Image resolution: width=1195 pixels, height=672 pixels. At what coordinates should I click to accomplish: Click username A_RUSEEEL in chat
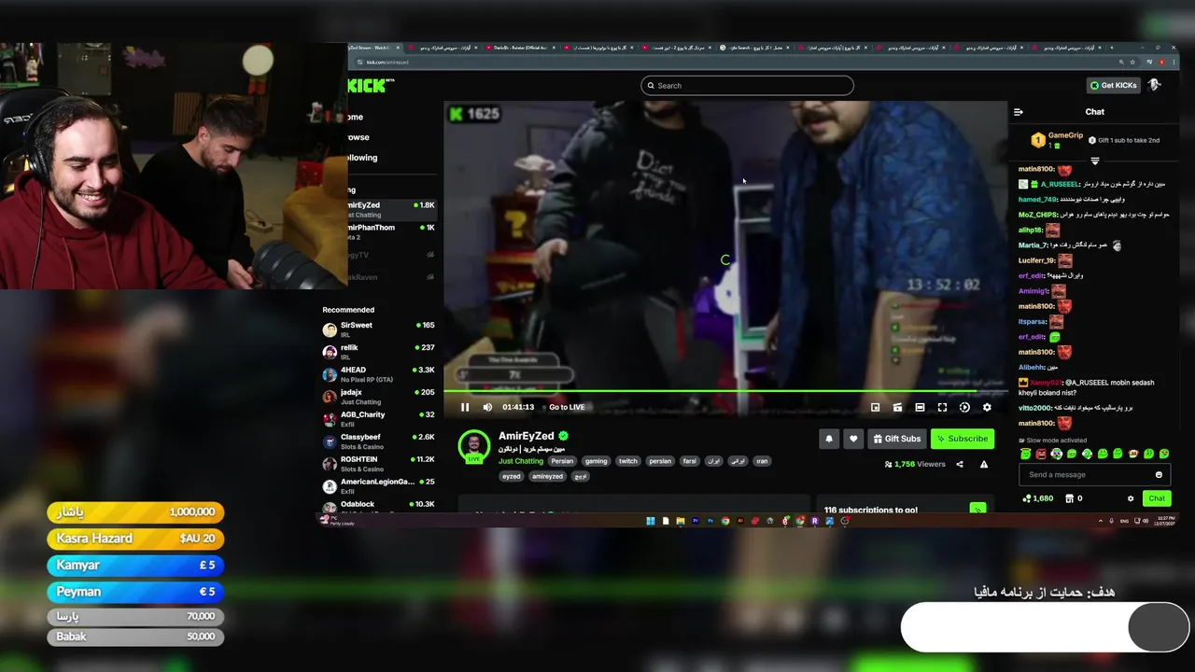(x=1060, y=184)
